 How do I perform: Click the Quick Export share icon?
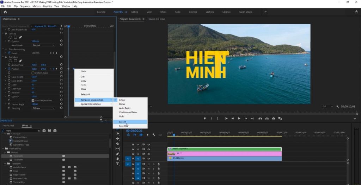pyautogui.click(x=356, y=12)
